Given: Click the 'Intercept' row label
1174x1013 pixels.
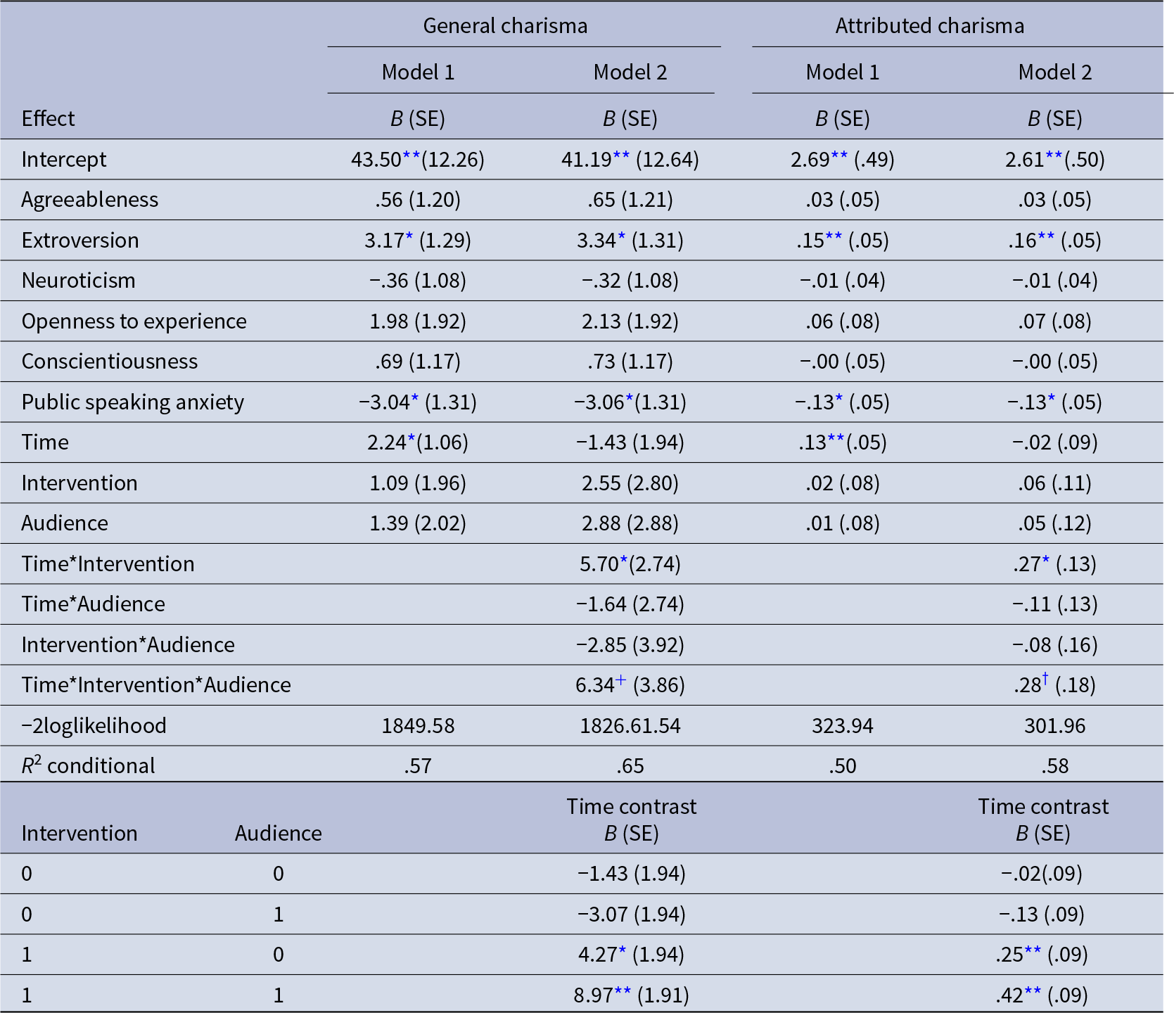Looking at the screenshot, I should 64,160.
